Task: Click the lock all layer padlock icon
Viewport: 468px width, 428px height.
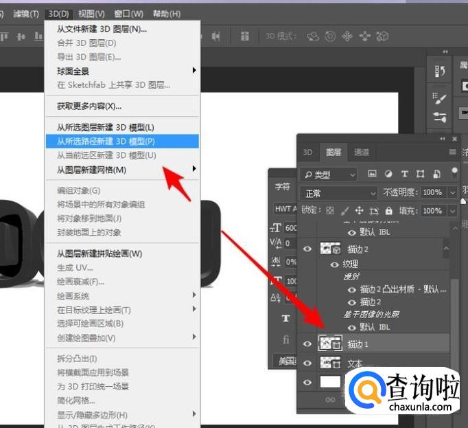Action: (x=389, y=211)
